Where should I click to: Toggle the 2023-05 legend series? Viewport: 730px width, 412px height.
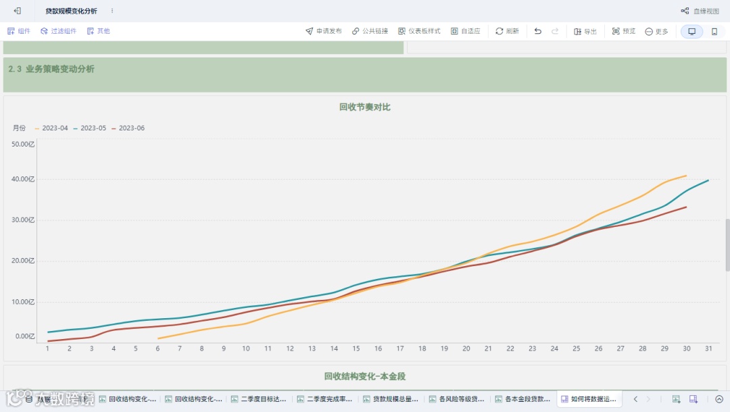[89, 128]
